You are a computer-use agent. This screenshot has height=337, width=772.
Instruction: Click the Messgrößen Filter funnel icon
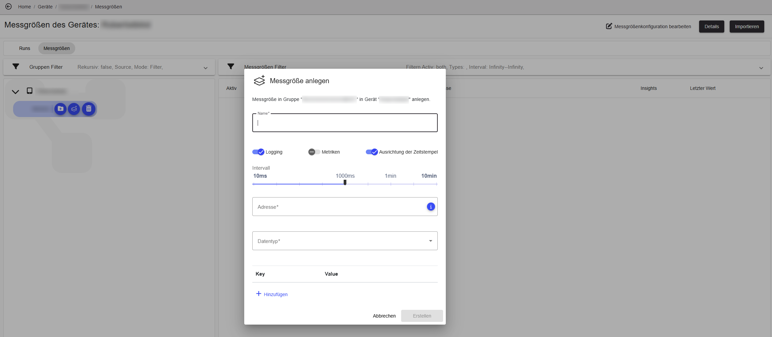click(231, 66)
